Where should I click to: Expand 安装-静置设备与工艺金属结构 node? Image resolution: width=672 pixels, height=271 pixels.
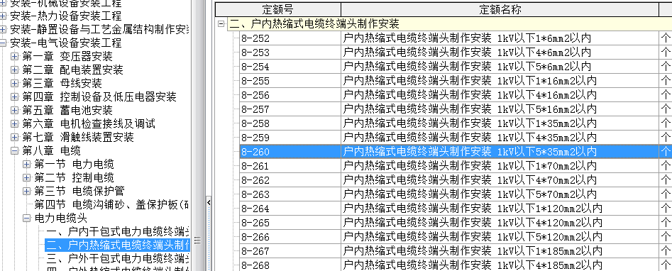pyautogui.click(x=3, y=30)
